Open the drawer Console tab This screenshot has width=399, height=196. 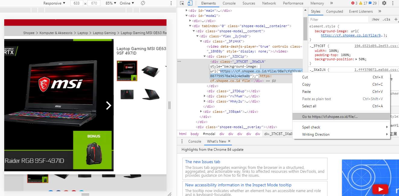(x=195, y=141)
